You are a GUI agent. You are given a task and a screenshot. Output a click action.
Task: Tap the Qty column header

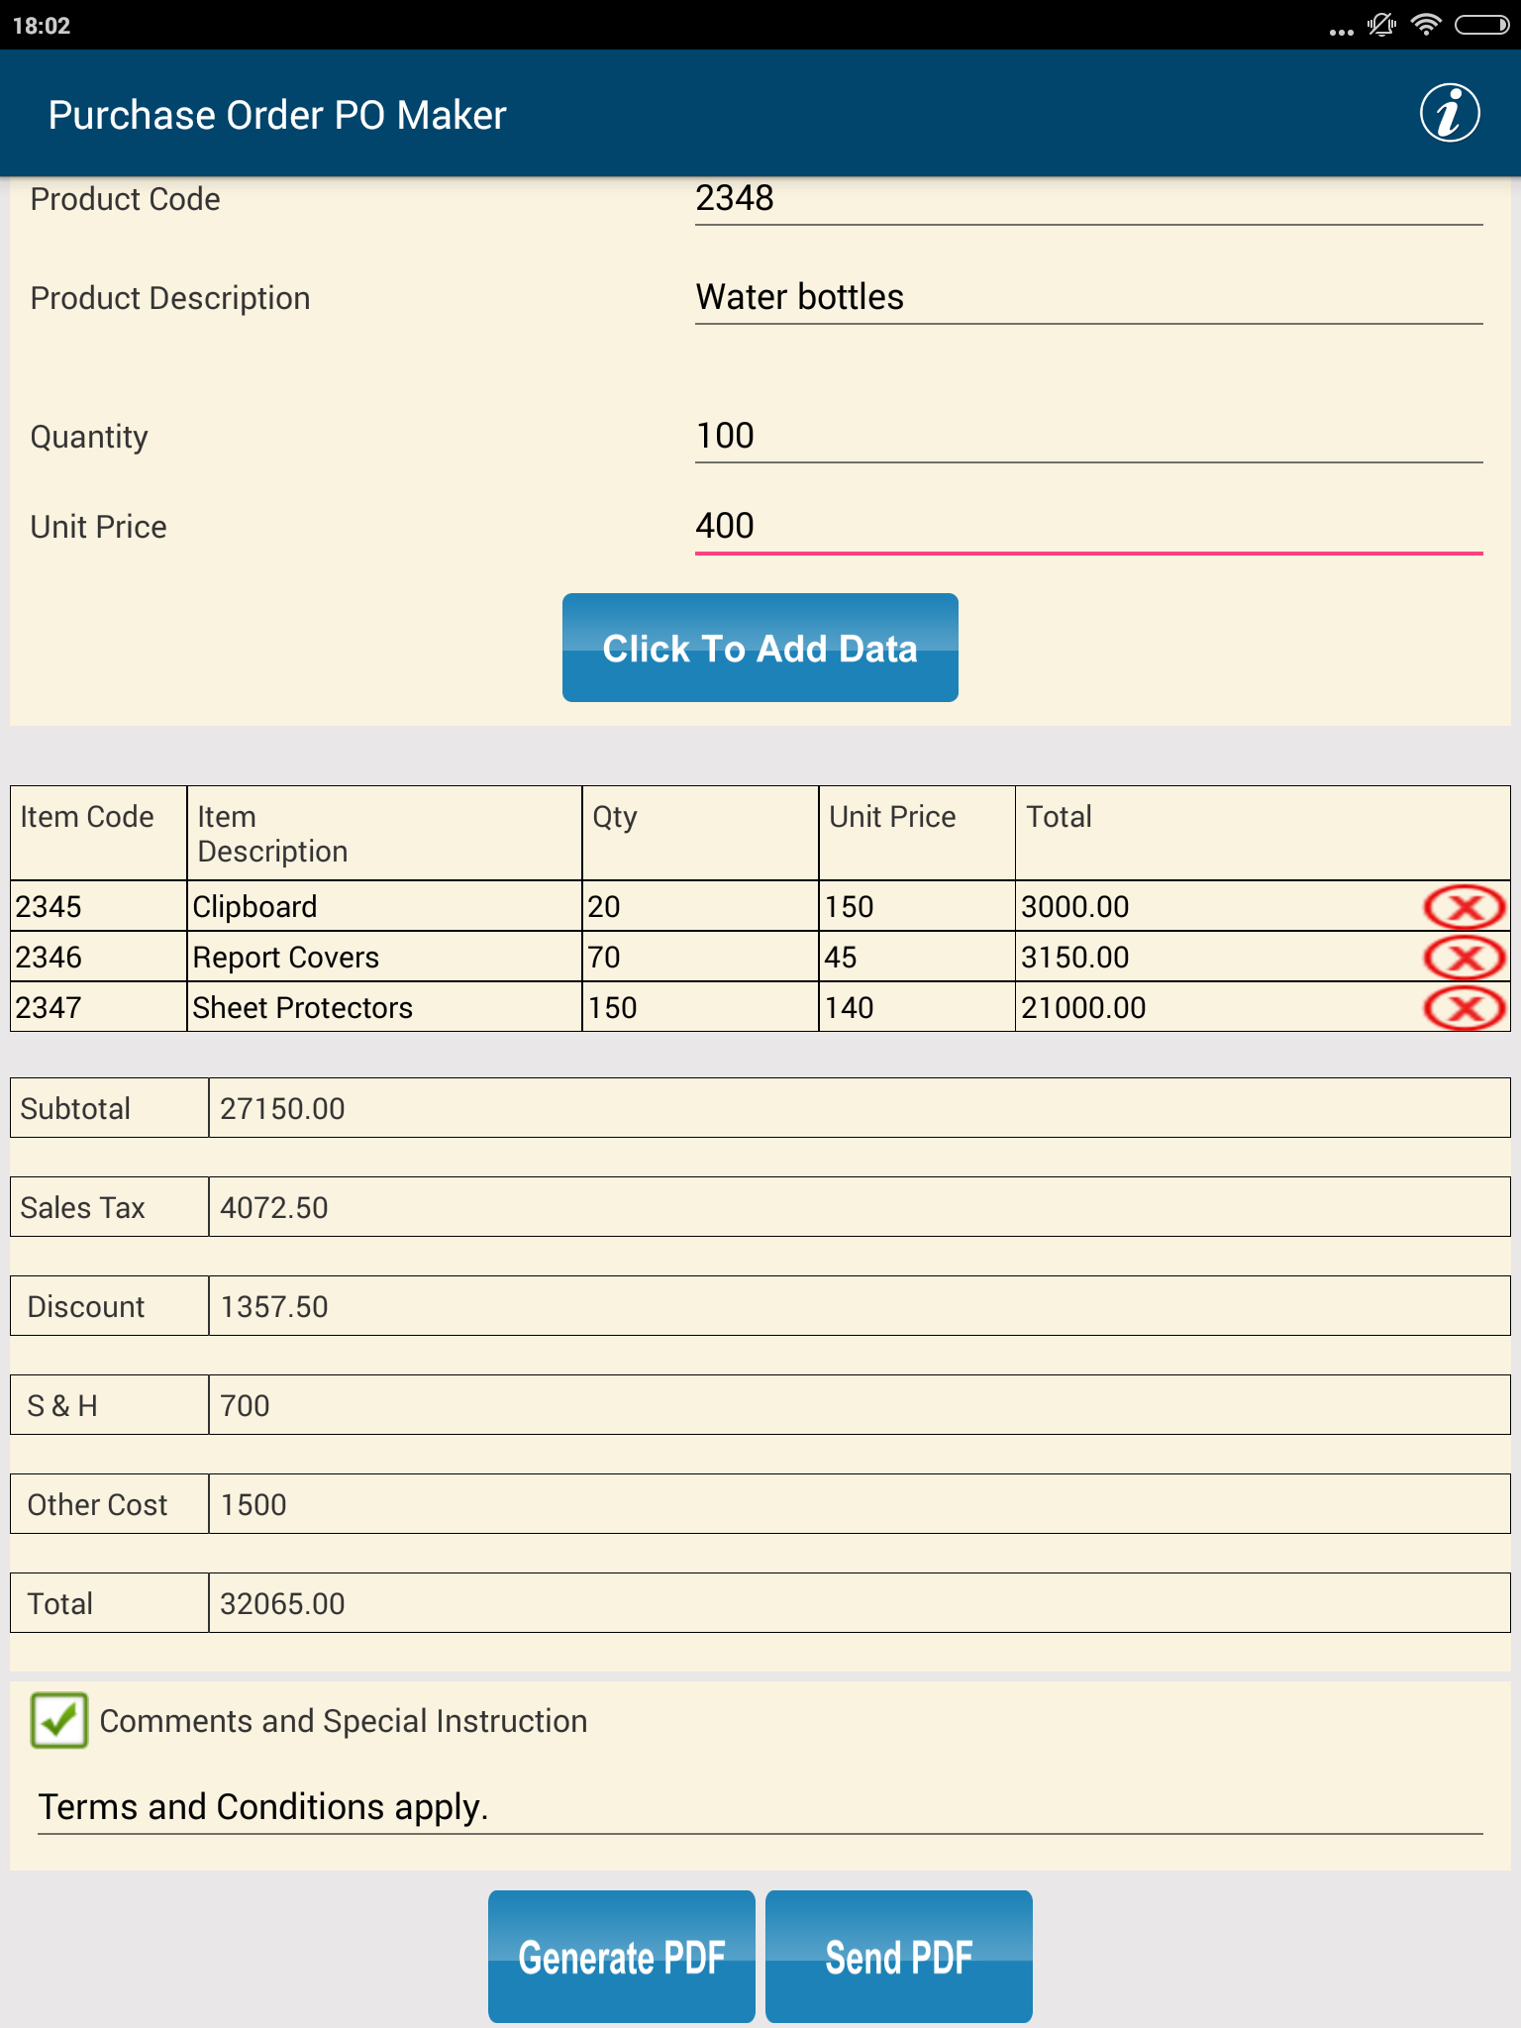pyautogui.click(x=700, y=833)
